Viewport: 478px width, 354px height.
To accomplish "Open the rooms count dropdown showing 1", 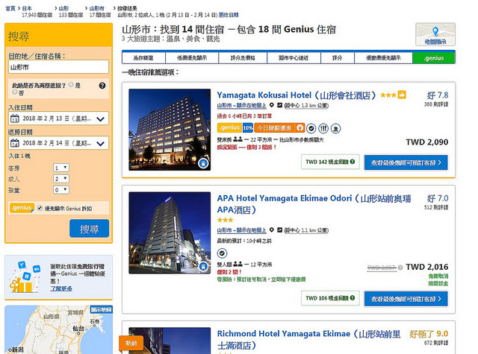I will pos(61,168).
